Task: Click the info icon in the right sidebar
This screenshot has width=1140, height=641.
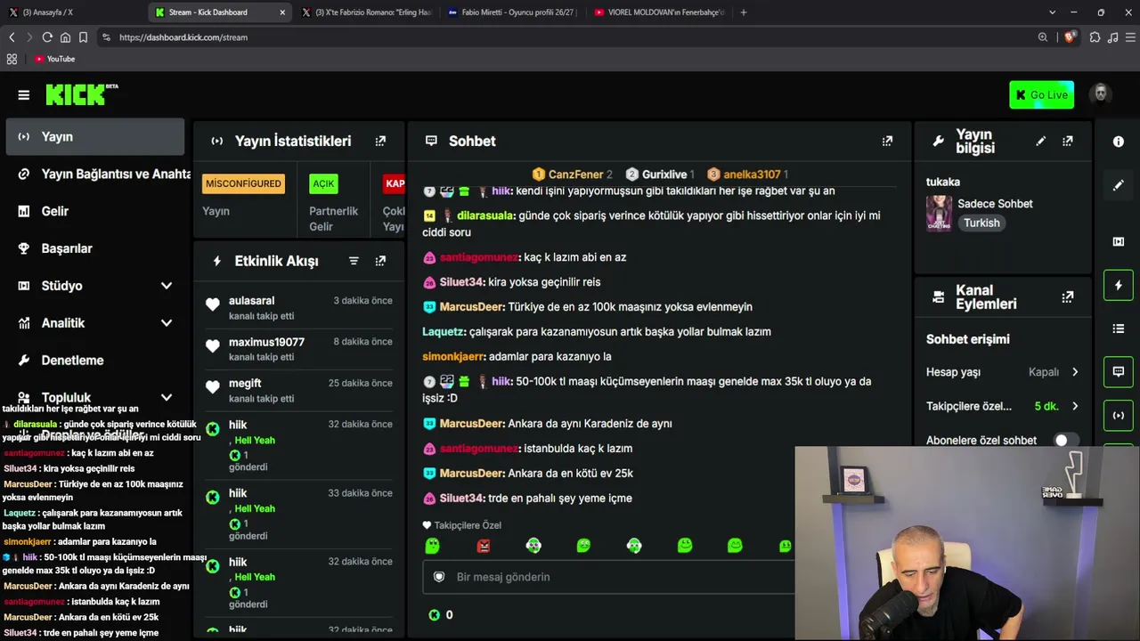Action: [1119, 142]
